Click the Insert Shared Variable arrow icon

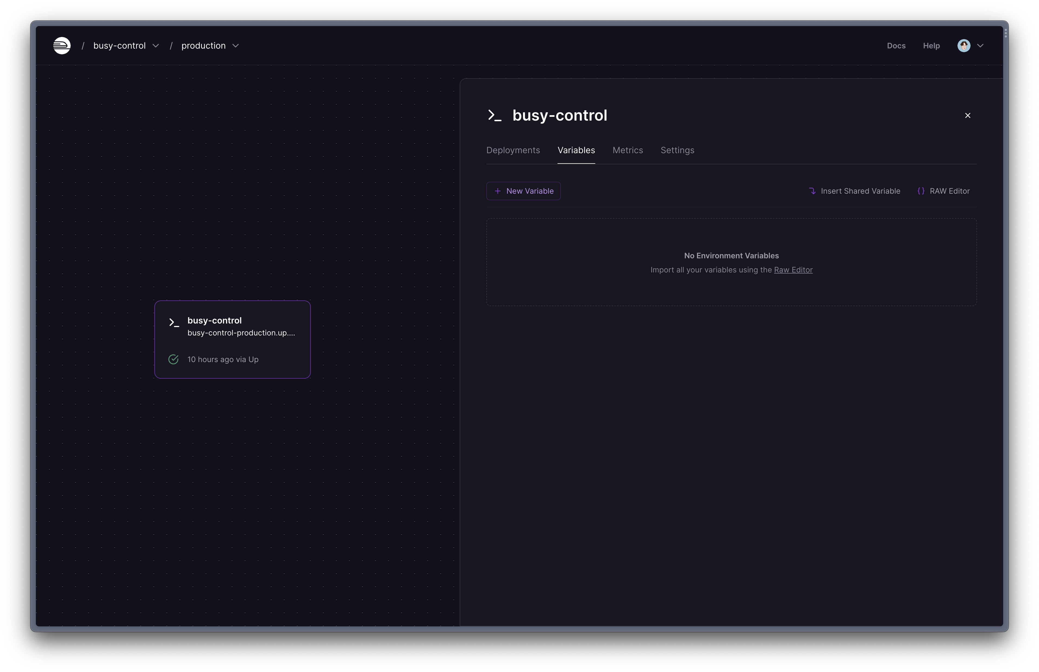click(x=812, y=191)
